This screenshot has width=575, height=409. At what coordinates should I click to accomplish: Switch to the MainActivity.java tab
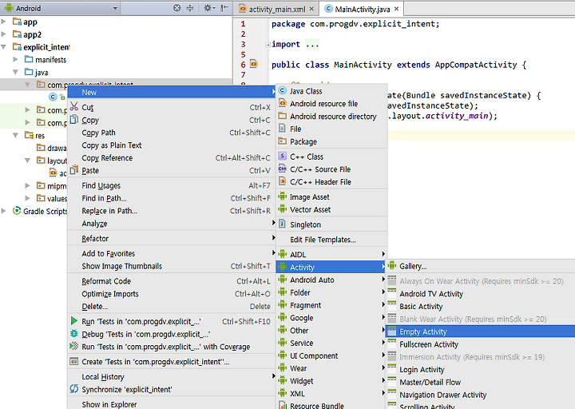point(363,9)
